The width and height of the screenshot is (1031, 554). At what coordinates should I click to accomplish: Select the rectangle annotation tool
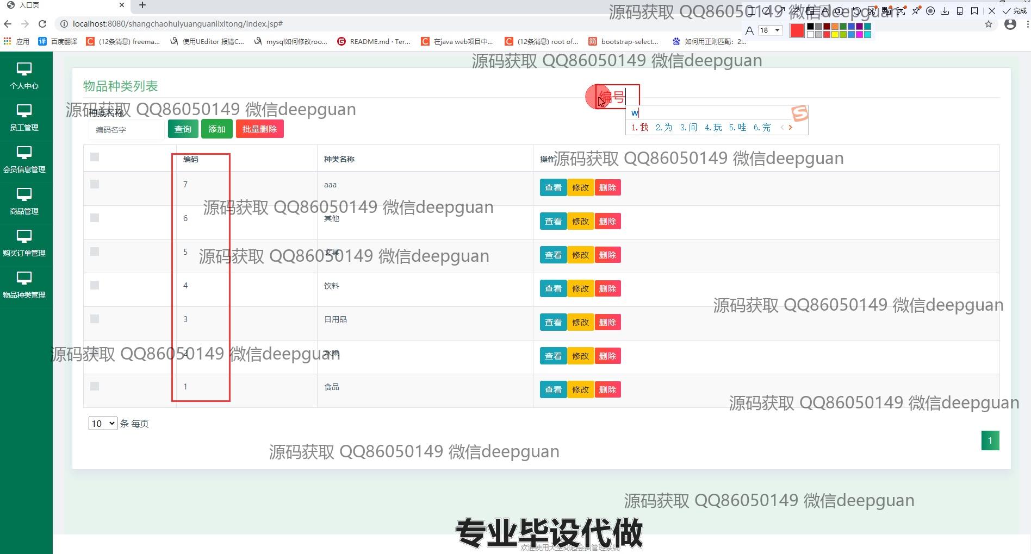pos(752,11)
